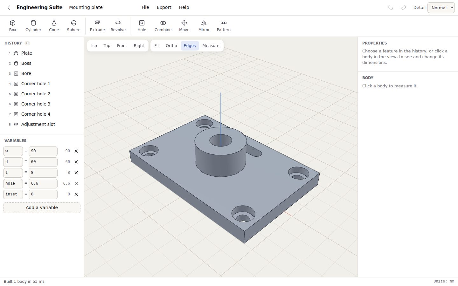The width and height of the screenshot is (458, 286).
Task: Click the Built 1 body status message
Action: [24, 282]
